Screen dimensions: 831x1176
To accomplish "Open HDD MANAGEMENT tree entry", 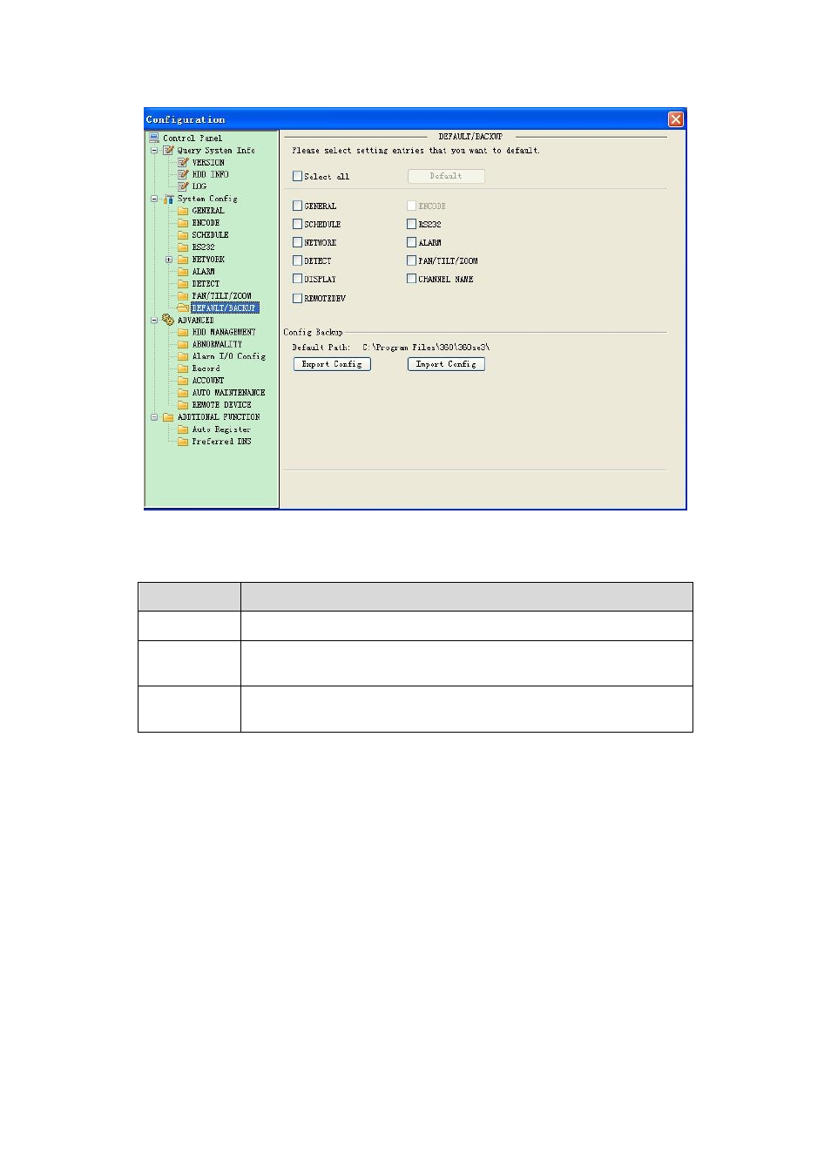I will pos(224,332).
